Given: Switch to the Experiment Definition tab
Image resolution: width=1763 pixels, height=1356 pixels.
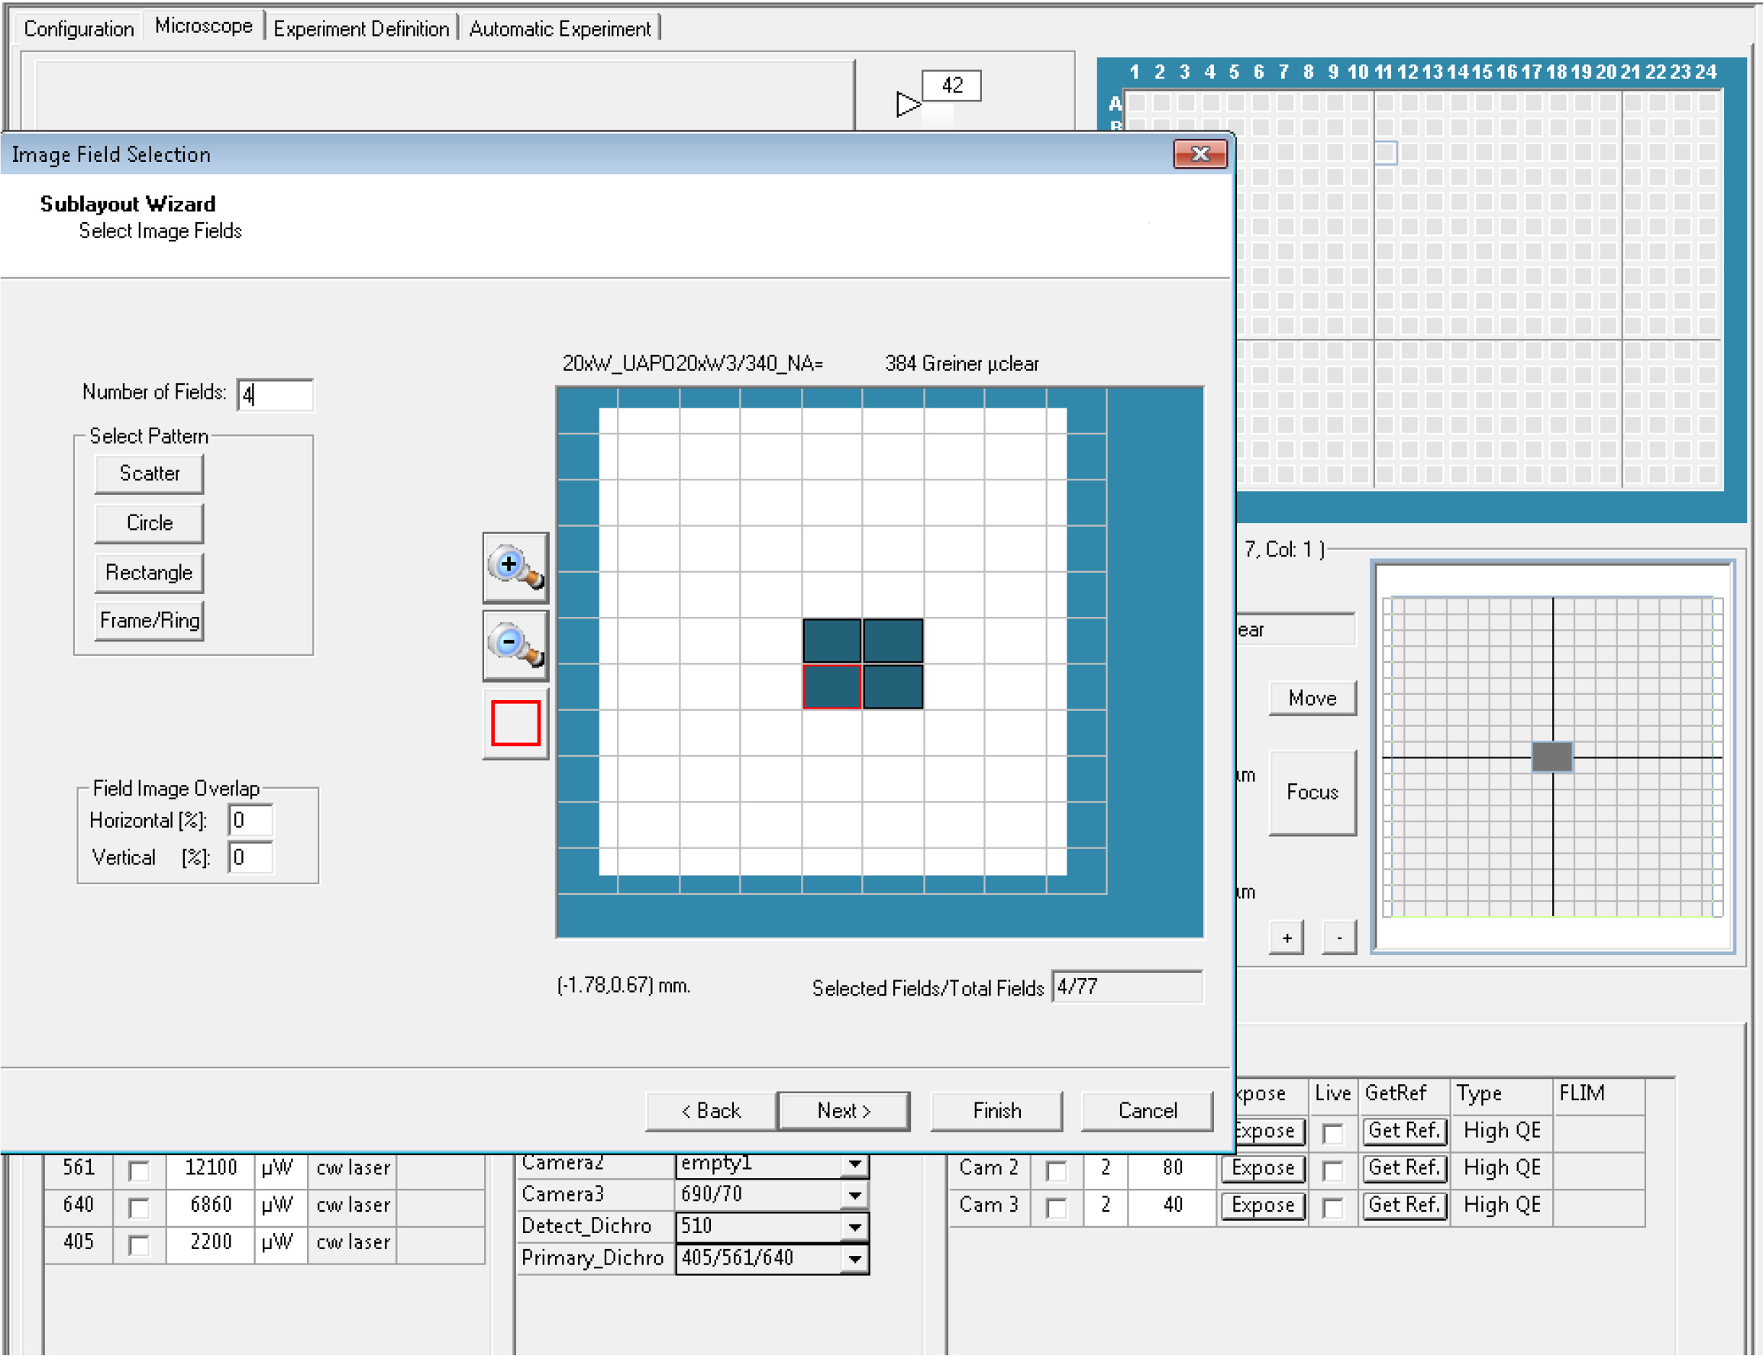Looking at the screenshot, I should click(x=361, y=29).
